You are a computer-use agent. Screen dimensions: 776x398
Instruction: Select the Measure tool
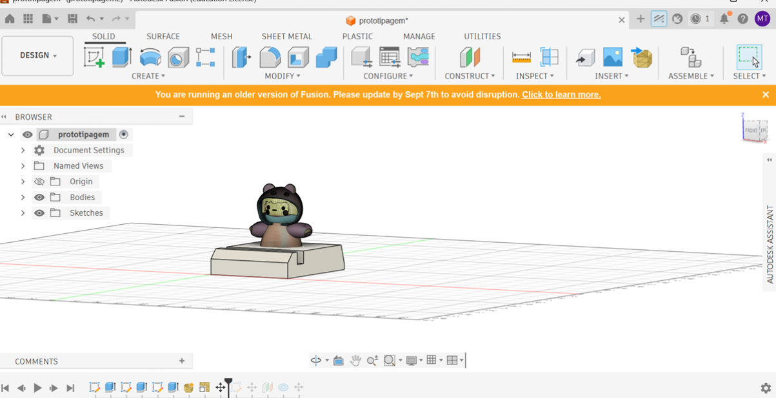point(521,57)
